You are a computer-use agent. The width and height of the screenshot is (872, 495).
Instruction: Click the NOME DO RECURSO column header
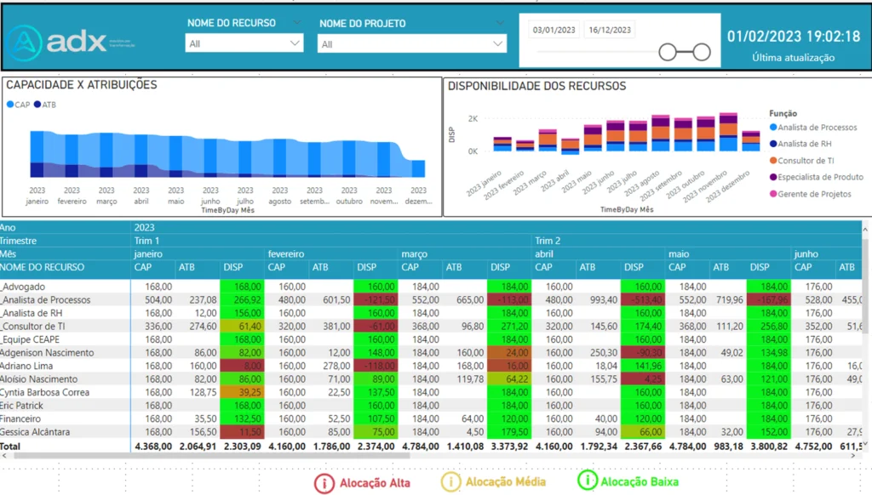[43, 267]
